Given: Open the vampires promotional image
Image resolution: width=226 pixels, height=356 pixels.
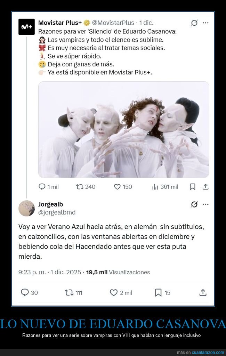Looking at the screenshot, I should click(x=123, y=130).
